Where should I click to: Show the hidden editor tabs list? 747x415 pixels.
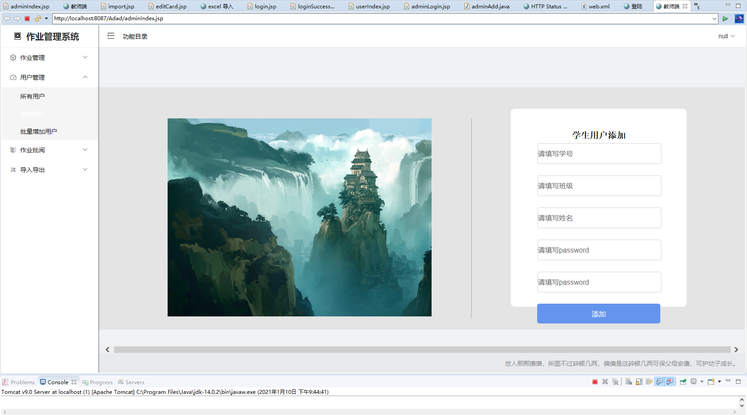(697, 6)
